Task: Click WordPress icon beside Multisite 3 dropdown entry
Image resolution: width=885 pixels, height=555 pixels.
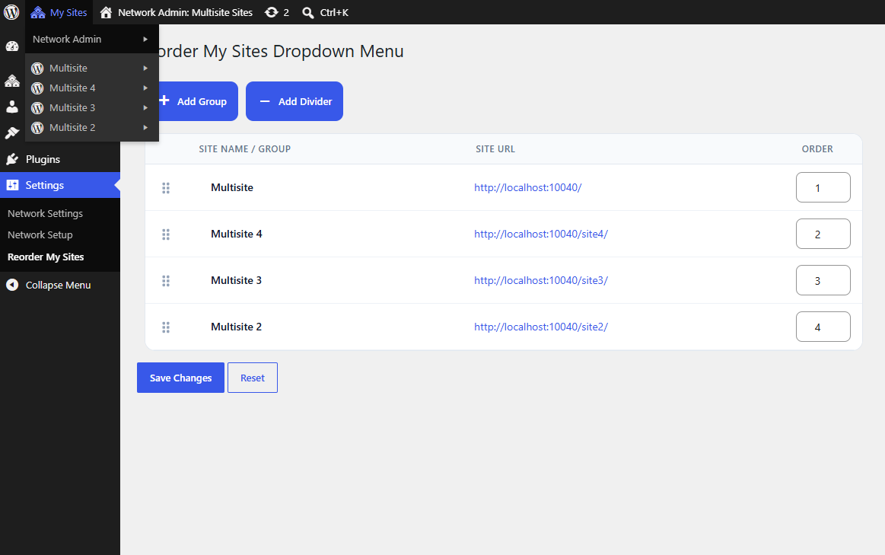Action: pyautogui.click(x=37, y=108)
